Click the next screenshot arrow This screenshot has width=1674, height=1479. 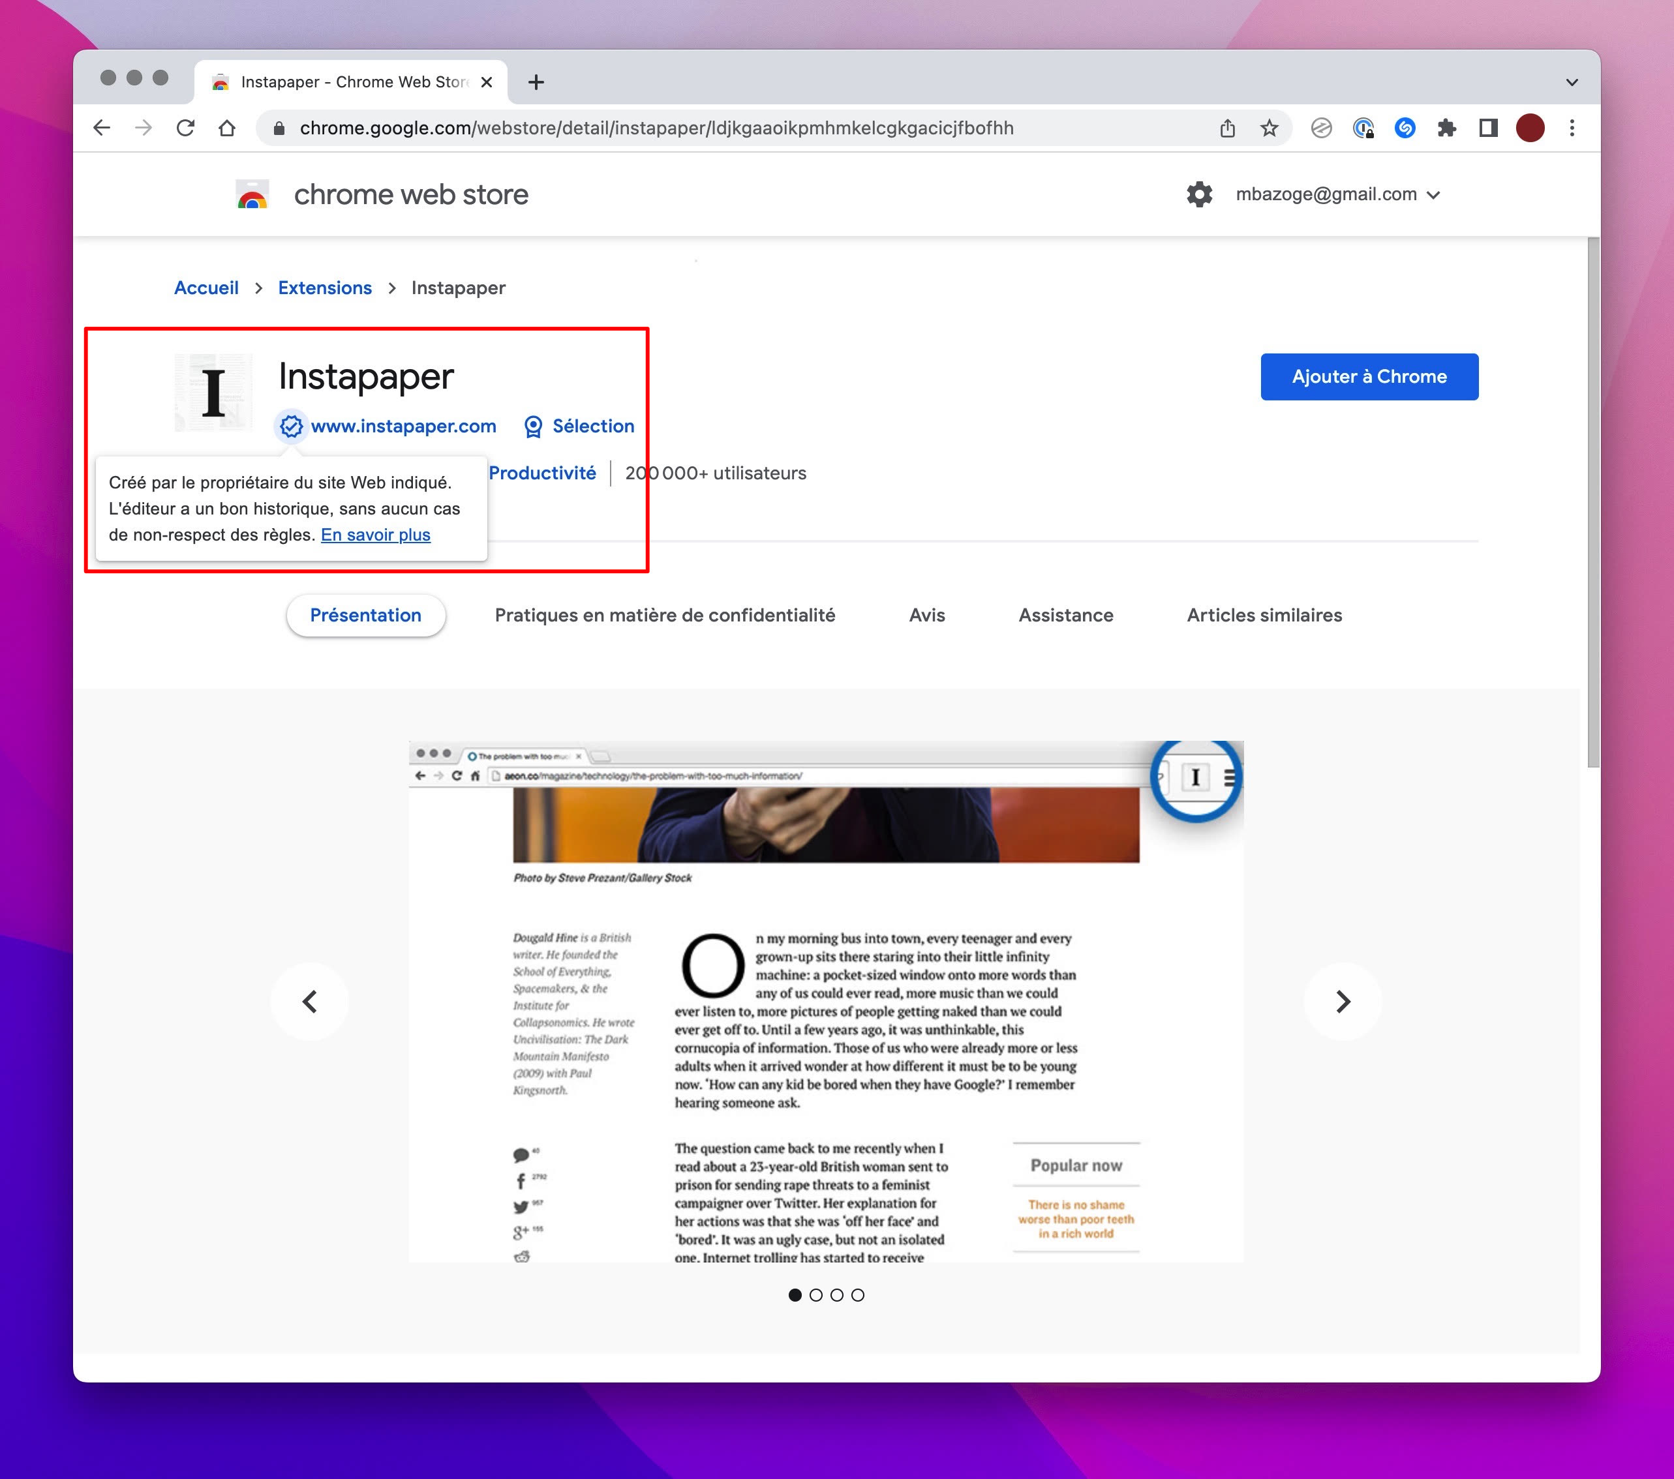click(1343, 1001)
